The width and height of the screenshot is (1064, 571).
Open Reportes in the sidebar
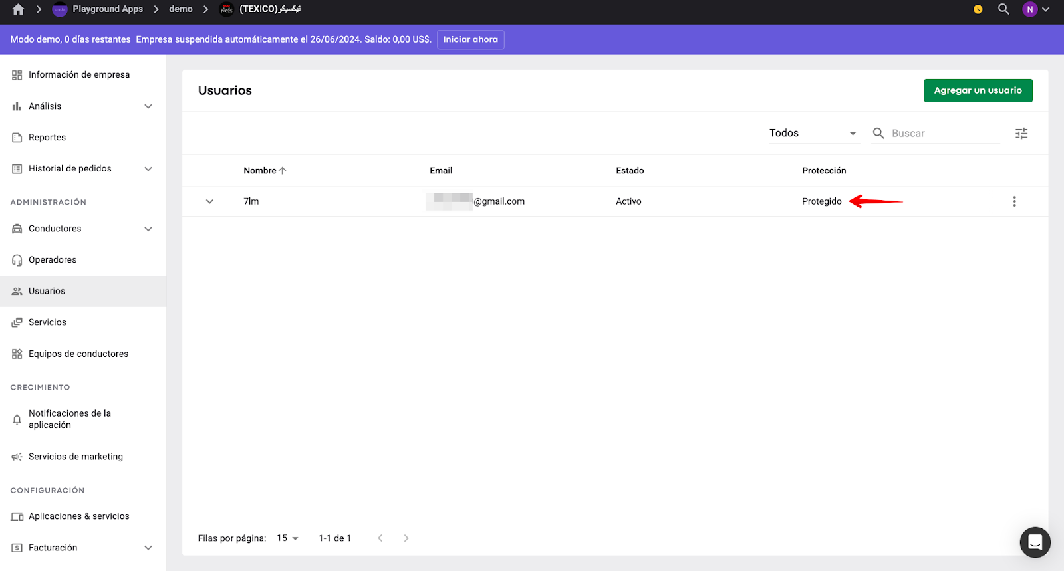coord(83,138)
